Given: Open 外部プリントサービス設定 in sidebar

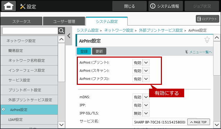Looking at the screenshot, I should coord(29,100).
